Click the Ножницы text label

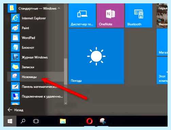click(x=29, y=77)
